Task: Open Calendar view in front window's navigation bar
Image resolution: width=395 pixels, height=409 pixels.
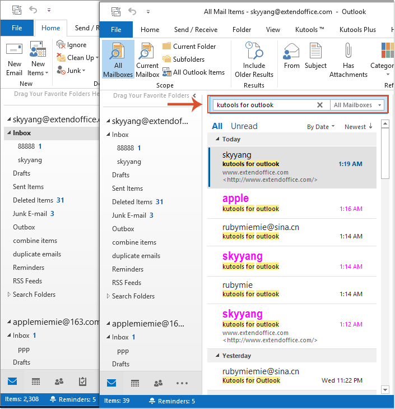Action: point(134,383)
